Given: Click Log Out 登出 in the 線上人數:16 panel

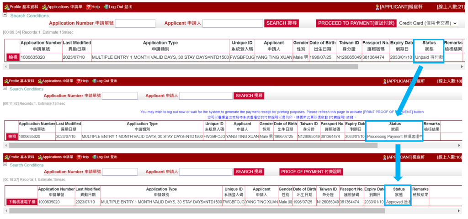Looking at the screenshot, I should (x=105, y=157).
